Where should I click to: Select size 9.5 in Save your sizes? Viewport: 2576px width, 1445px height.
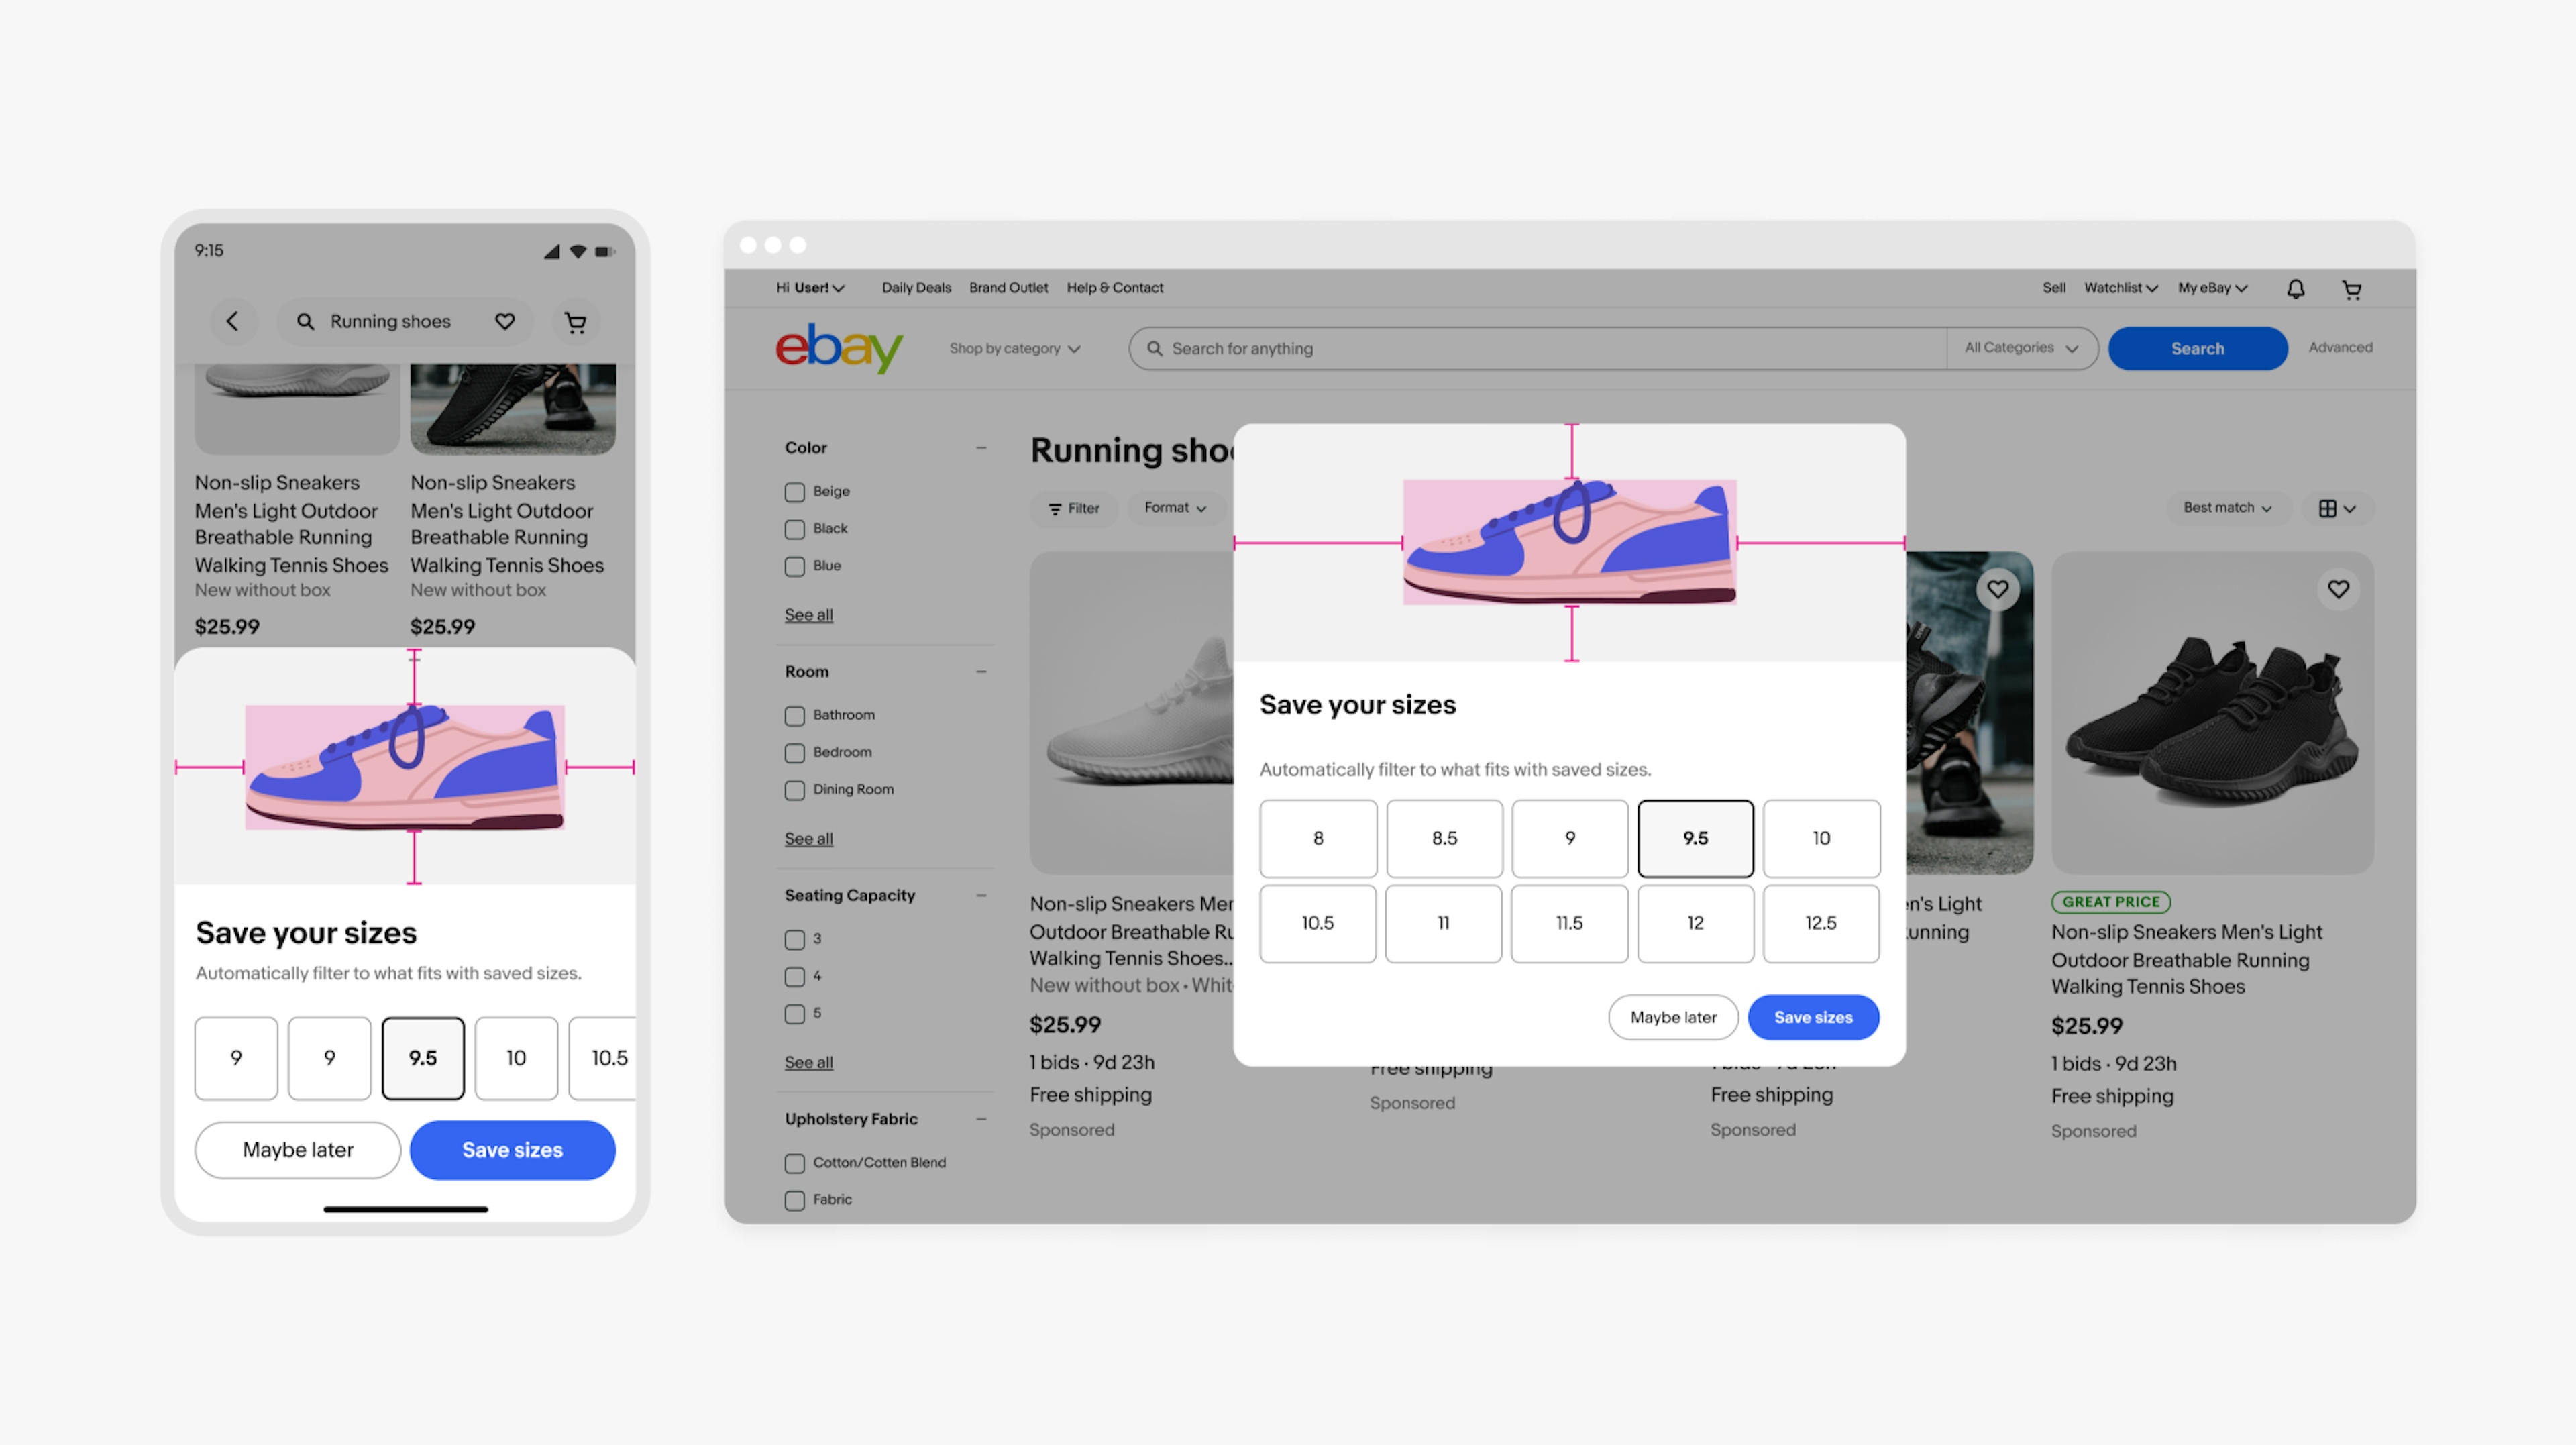(x=1693, y=837)
